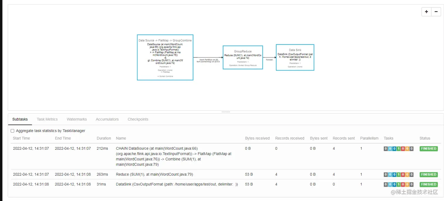The width and height of the screenshot is (444, 201).
Task: Click the Records sent column header
Action: coord(344,138)
